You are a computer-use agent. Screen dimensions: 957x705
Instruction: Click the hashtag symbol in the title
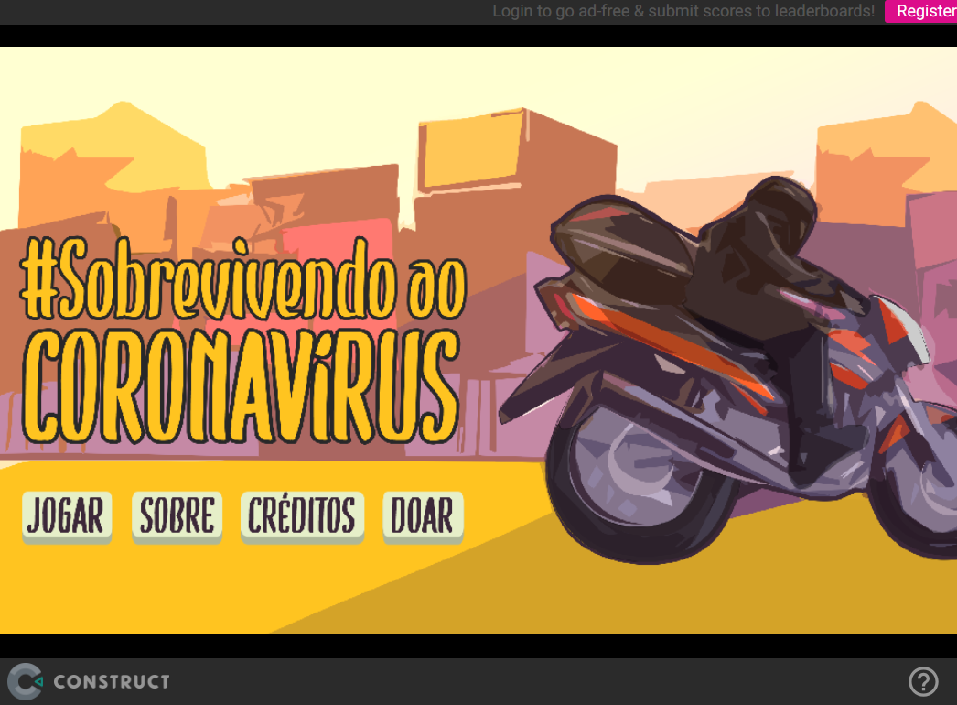[x=39, y=277]
